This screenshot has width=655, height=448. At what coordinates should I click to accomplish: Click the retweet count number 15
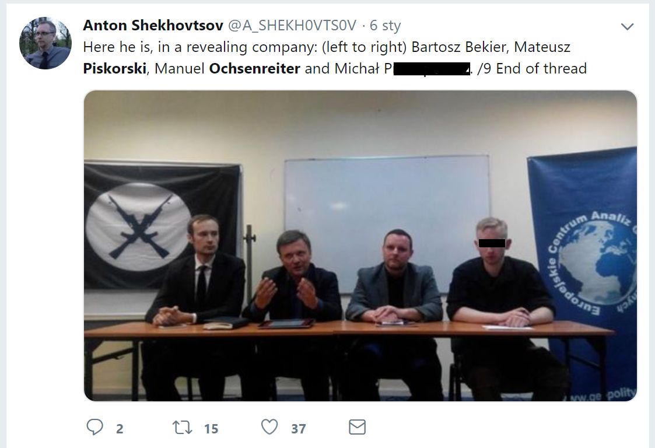(211, 428)
